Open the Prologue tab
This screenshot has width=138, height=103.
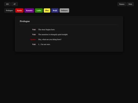[x=9, y=10]
